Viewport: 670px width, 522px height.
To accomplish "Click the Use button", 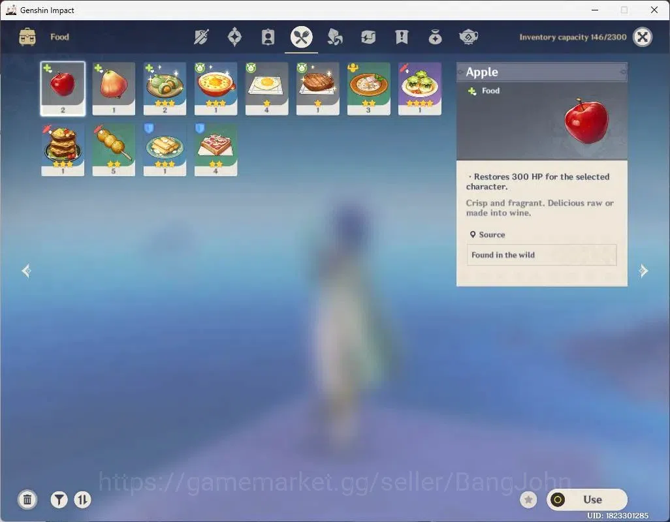I will point(587,499).
